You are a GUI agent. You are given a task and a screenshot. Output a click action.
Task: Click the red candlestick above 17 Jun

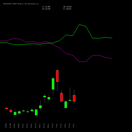pyautogui.click(x=74, y=98)
